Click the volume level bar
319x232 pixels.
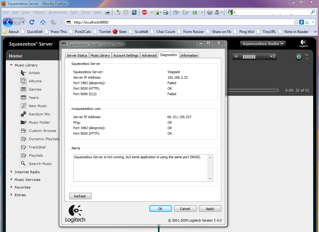tap(254, 57)
